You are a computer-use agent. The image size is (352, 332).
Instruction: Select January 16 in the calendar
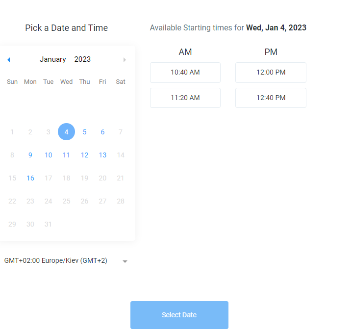pyautogui.click(x=30, y=178)
